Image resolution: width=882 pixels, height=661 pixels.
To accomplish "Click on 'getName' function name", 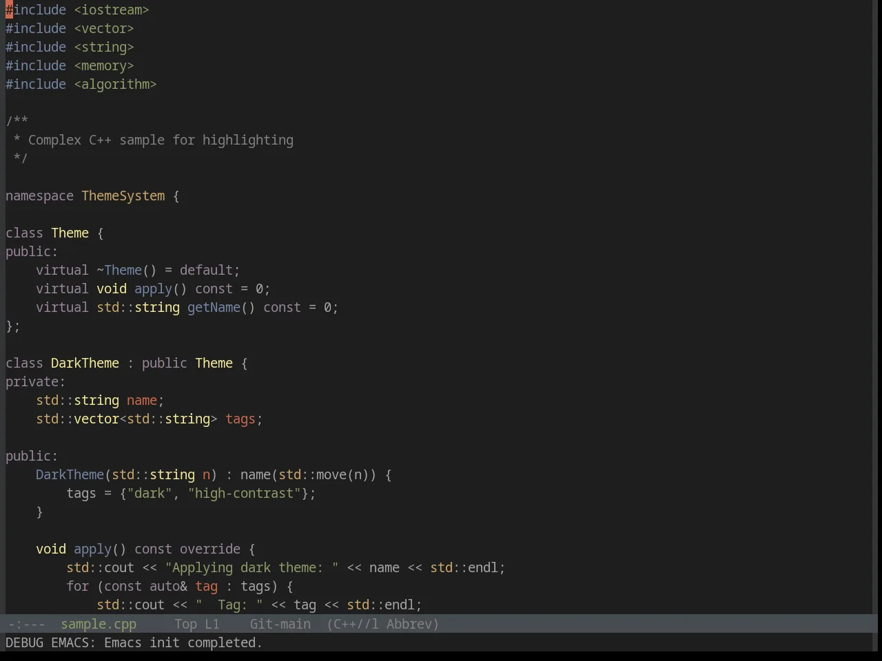I will pos(214,308).
